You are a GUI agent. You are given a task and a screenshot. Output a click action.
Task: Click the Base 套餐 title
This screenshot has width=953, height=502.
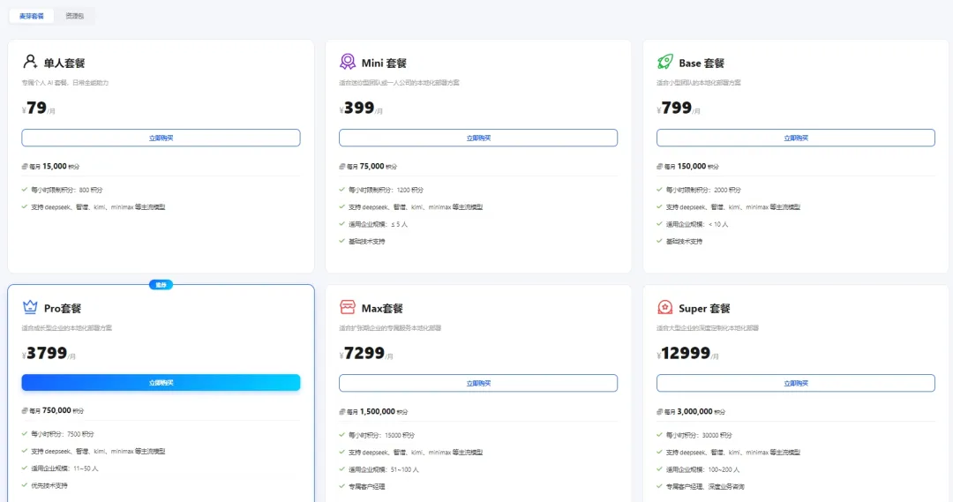(702, 64)
